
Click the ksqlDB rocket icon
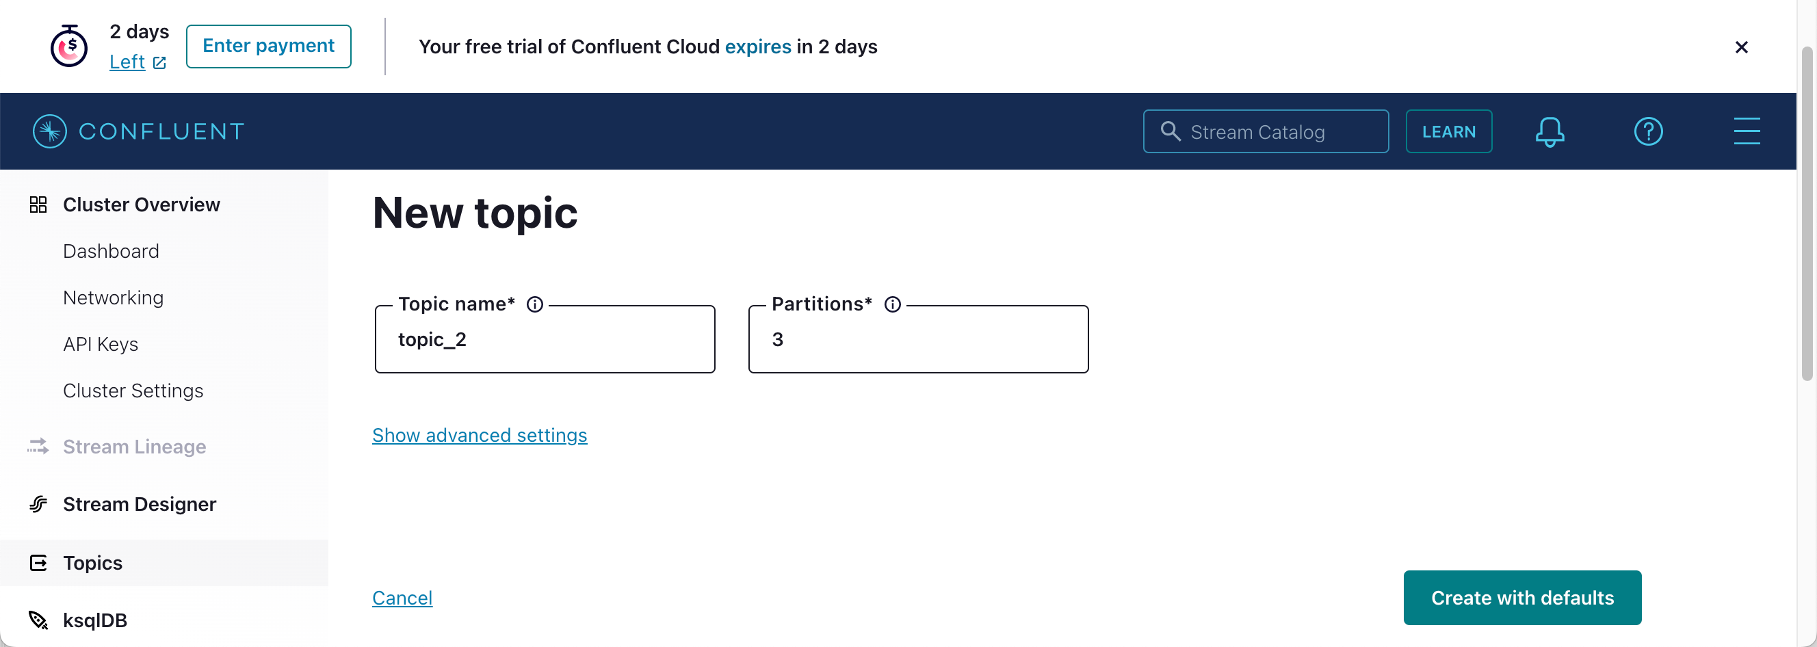[38, 620]
